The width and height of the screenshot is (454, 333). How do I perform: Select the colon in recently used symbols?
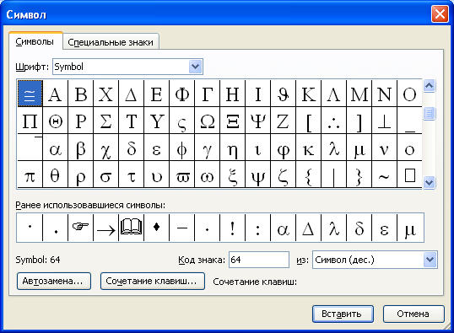point(258,228)
